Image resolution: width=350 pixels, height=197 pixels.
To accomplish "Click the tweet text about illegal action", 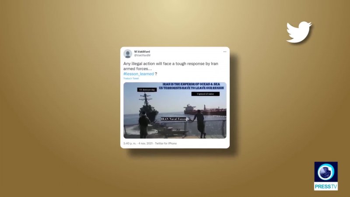I will 171,66.
